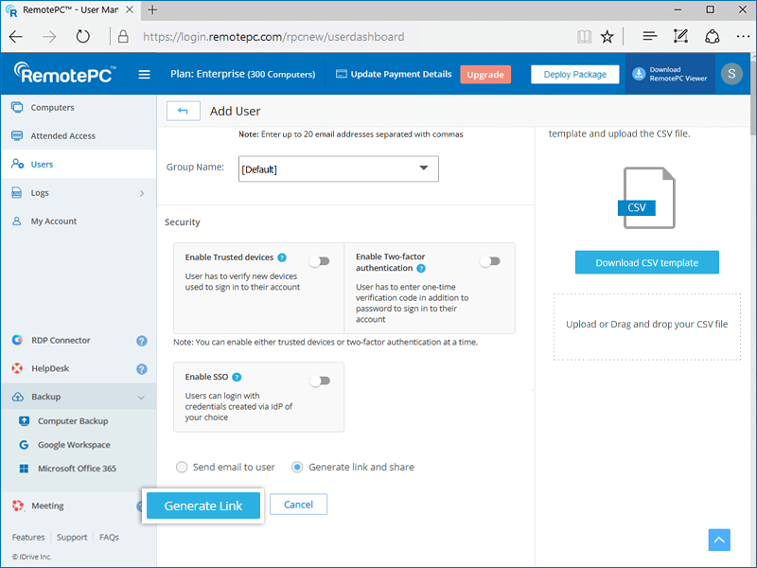Click the favorites star icon in address bar
This screenshot has height=568, width=757.
click(607, 37)
